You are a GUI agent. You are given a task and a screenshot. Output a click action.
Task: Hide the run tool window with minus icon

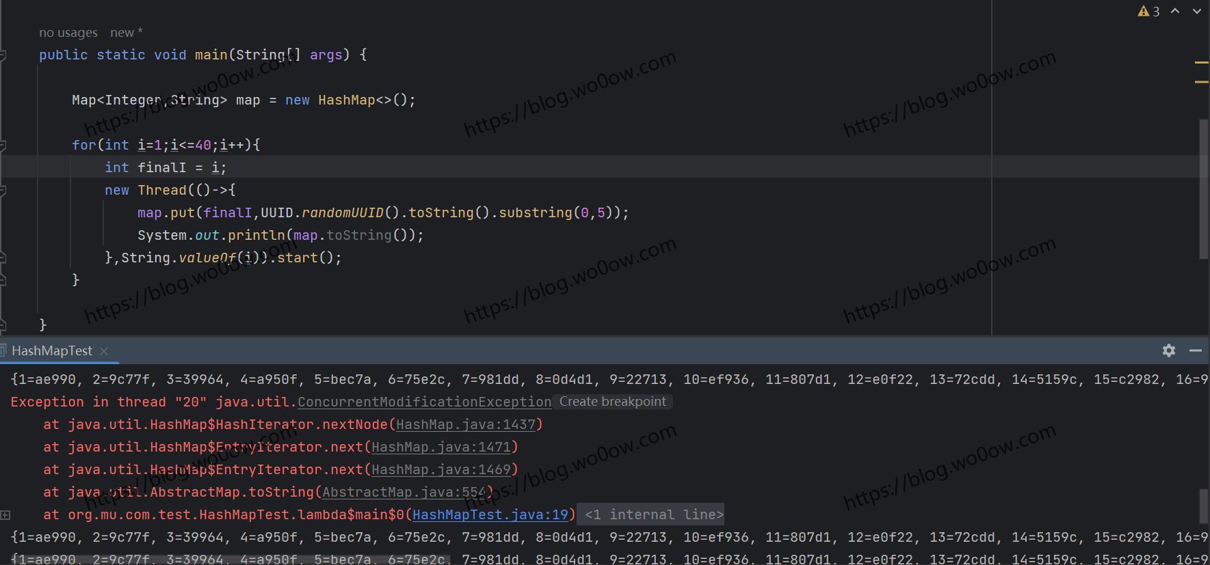point(1196,350)
